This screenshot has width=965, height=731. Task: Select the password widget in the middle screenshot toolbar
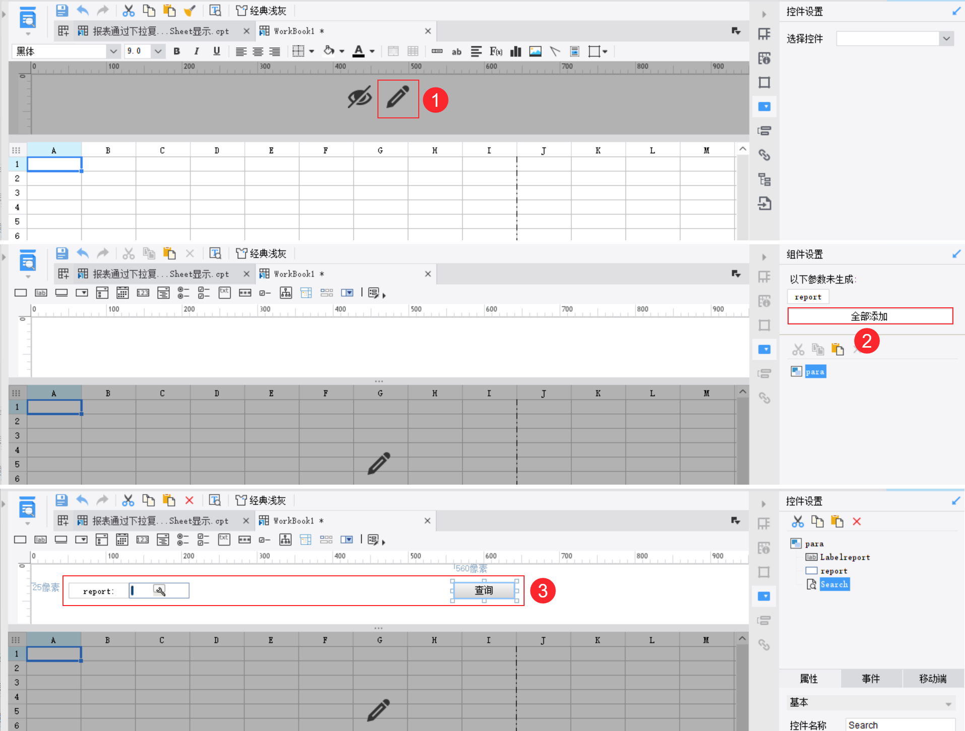coord(245,293)
